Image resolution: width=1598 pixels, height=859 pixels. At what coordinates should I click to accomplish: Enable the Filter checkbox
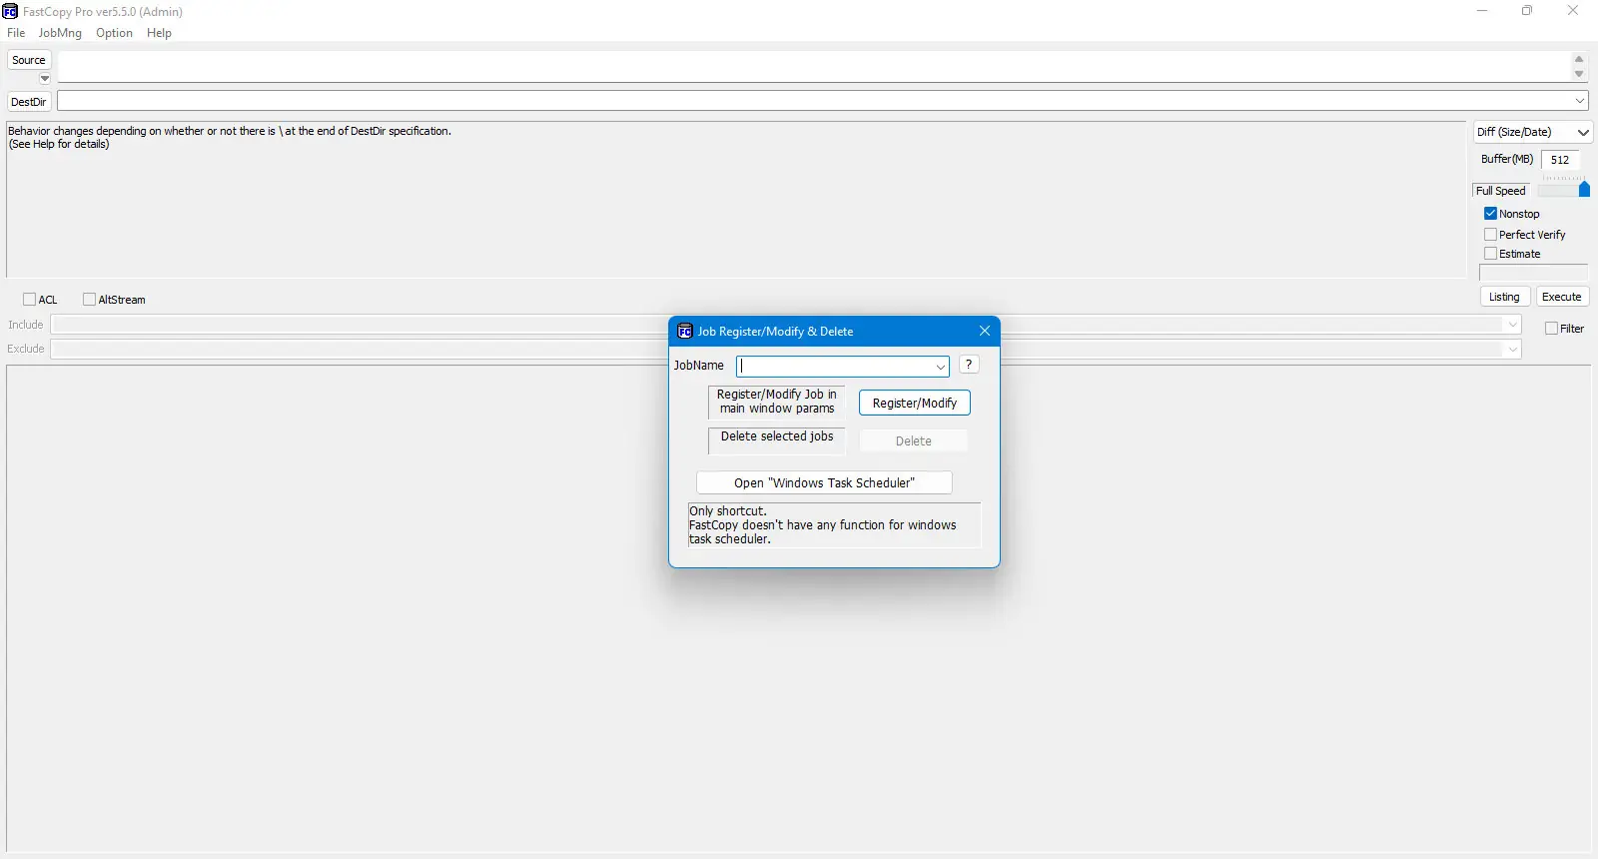click(x=1551, y=329)
